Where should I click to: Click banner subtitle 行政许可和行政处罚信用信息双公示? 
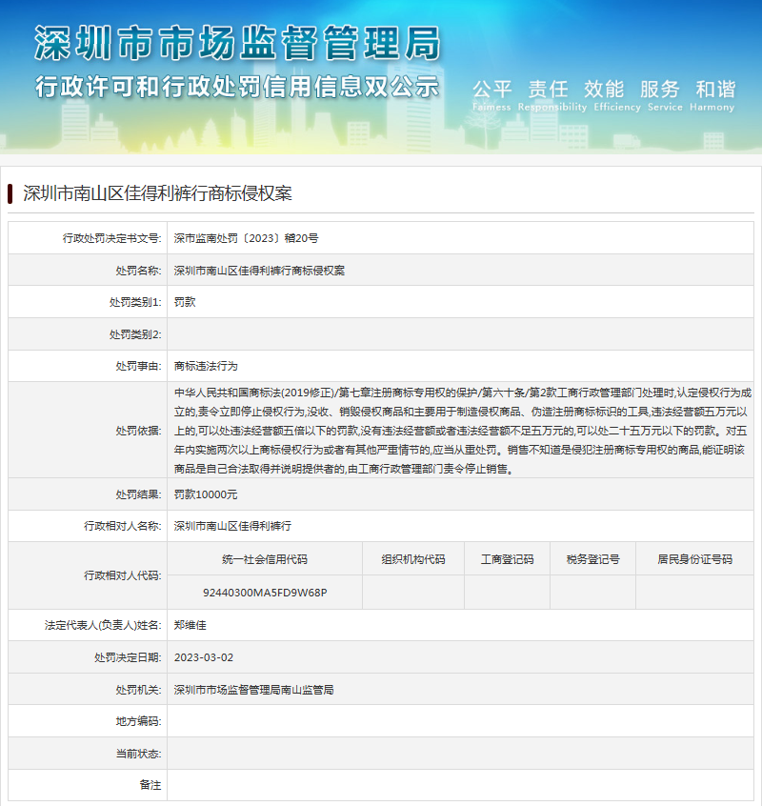pos(237,87)
